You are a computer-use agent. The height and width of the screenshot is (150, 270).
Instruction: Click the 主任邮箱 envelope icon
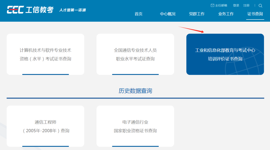coord(212,5)
